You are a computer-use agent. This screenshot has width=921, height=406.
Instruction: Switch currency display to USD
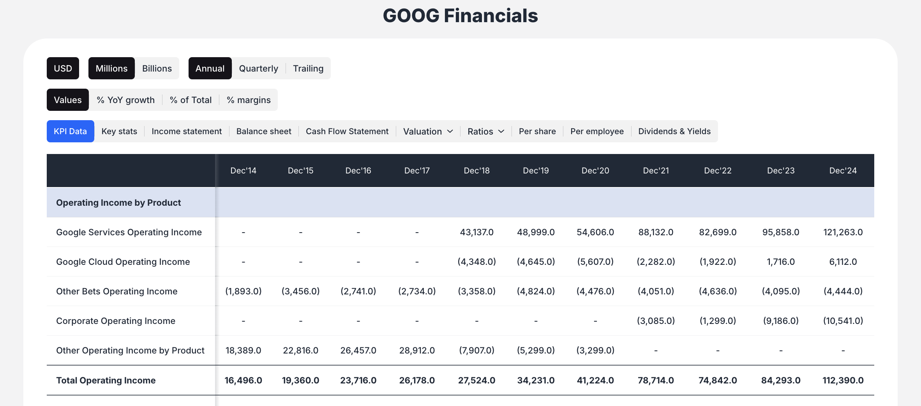point(63,68)
